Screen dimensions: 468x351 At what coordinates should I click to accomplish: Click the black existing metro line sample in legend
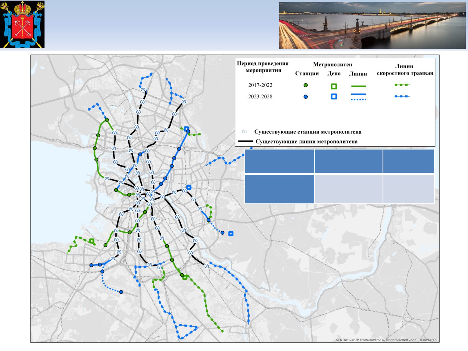click(x=246, y=141)
